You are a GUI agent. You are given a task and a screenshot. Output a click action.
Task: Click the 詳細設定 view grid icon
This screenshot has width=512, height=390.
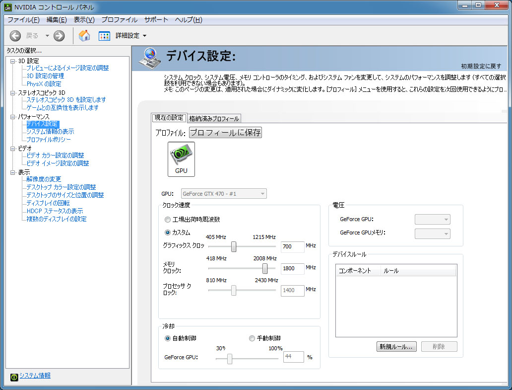point(104,36)
